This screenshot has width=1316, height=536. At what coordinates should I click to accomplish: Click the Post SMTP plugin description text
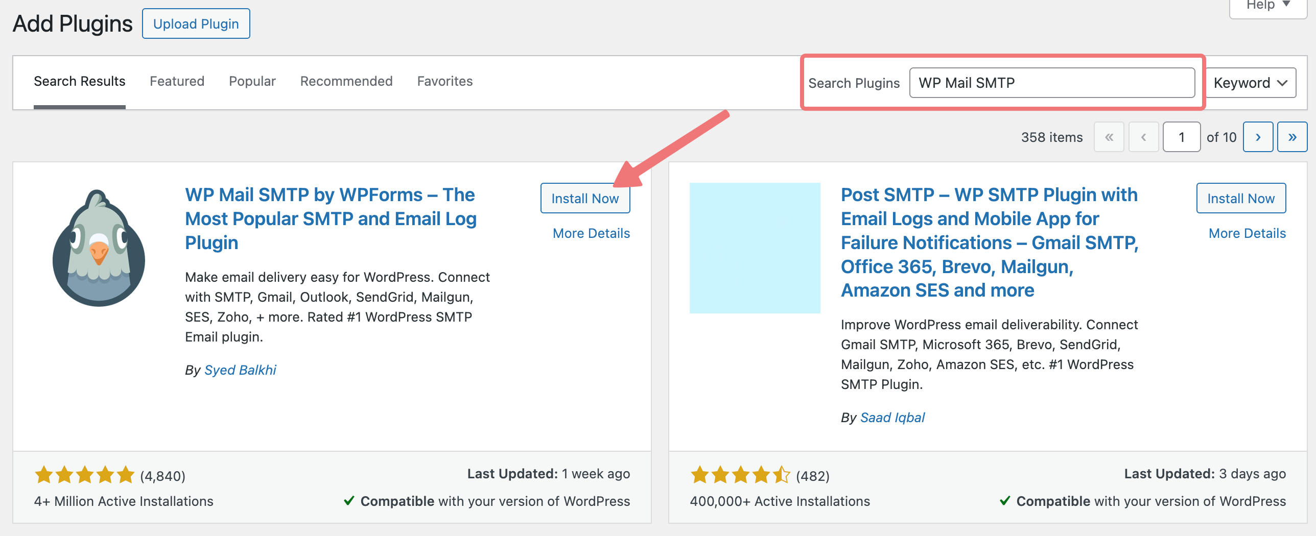click(x=990, y=354)
